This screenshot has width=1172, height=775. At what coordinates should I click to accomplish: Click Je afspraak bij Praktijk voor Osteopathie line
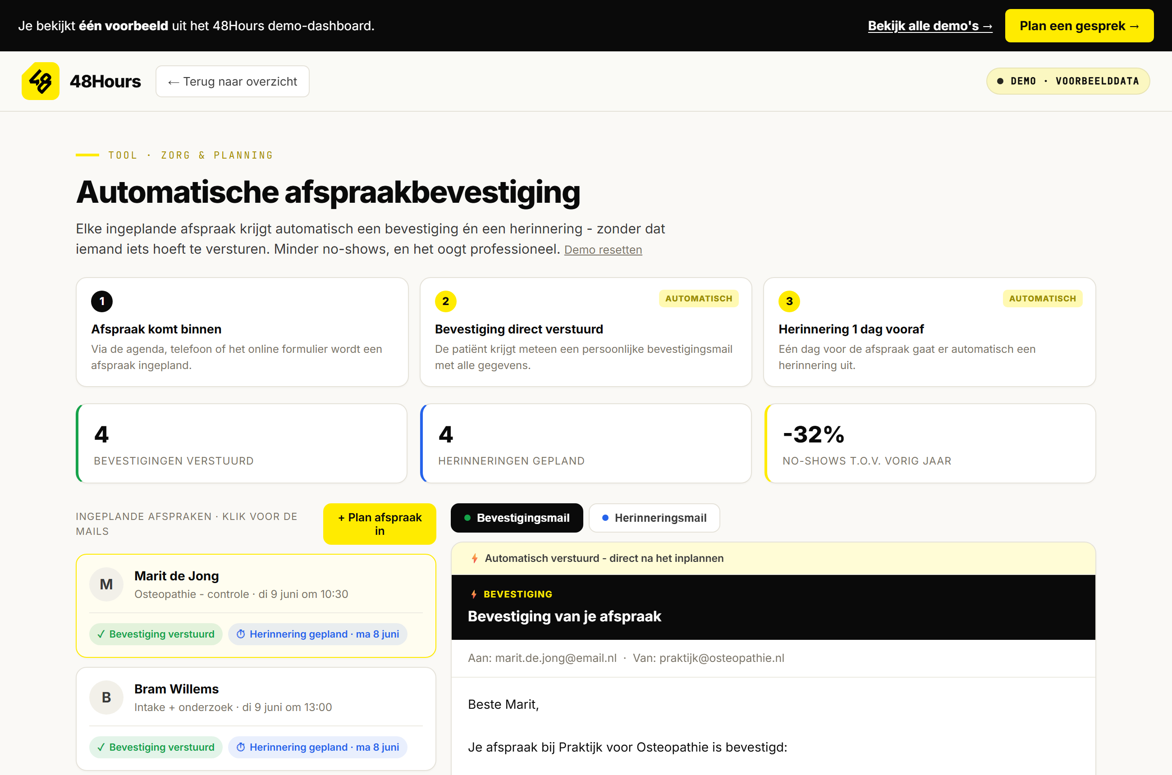pos(627,747)
